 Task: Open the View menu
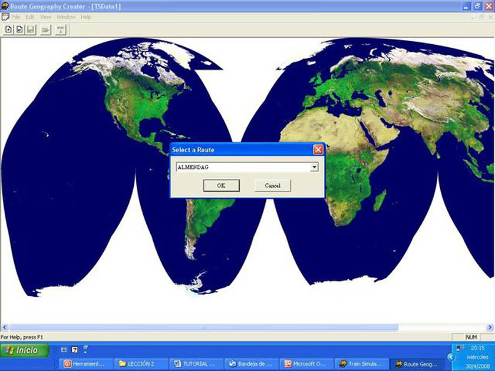pyautogui.click(x=45, y=17)
